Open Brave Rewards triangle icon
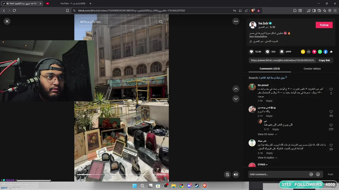339x190 pixels. (258, 11)
